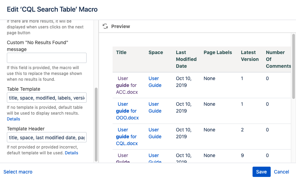Click the Save button

tap(261, 172)
